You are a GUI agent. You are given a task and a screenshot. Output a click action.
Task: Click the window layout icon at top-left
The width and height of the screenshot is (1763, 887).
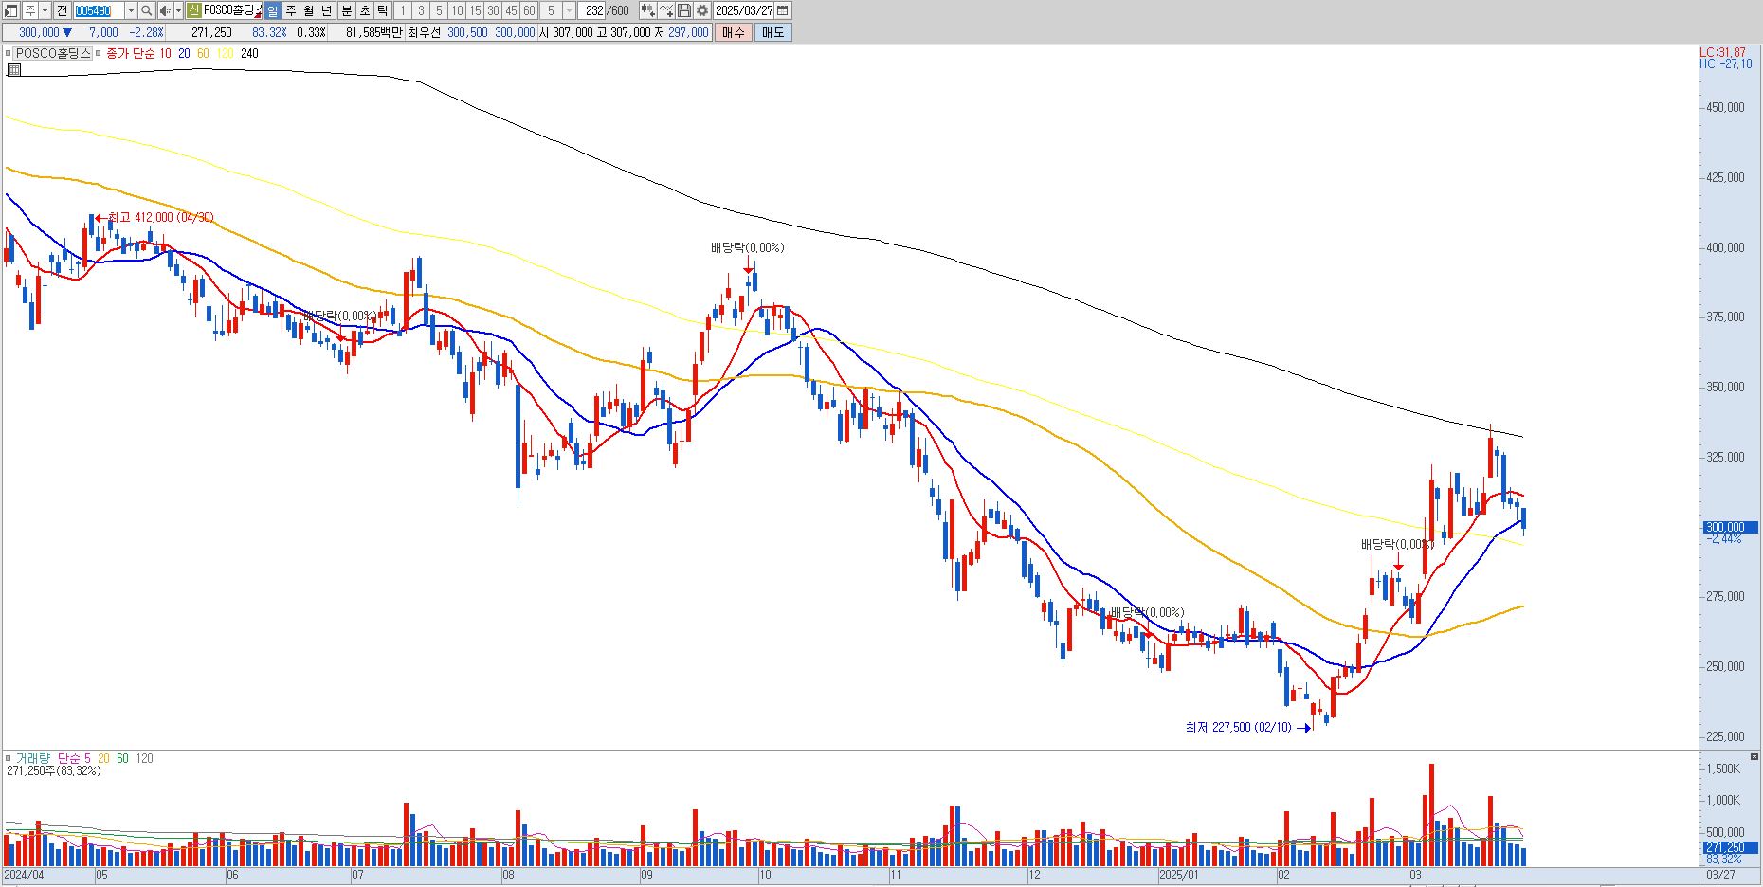[x=10, y=10]
